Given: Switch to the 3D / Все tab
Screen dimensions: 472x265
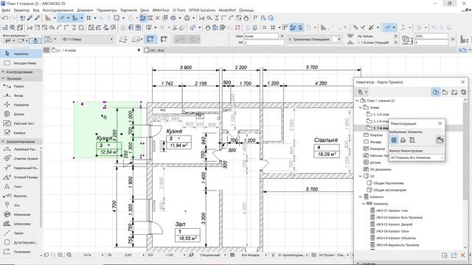Looking at the screenshot, I should 157,51.
